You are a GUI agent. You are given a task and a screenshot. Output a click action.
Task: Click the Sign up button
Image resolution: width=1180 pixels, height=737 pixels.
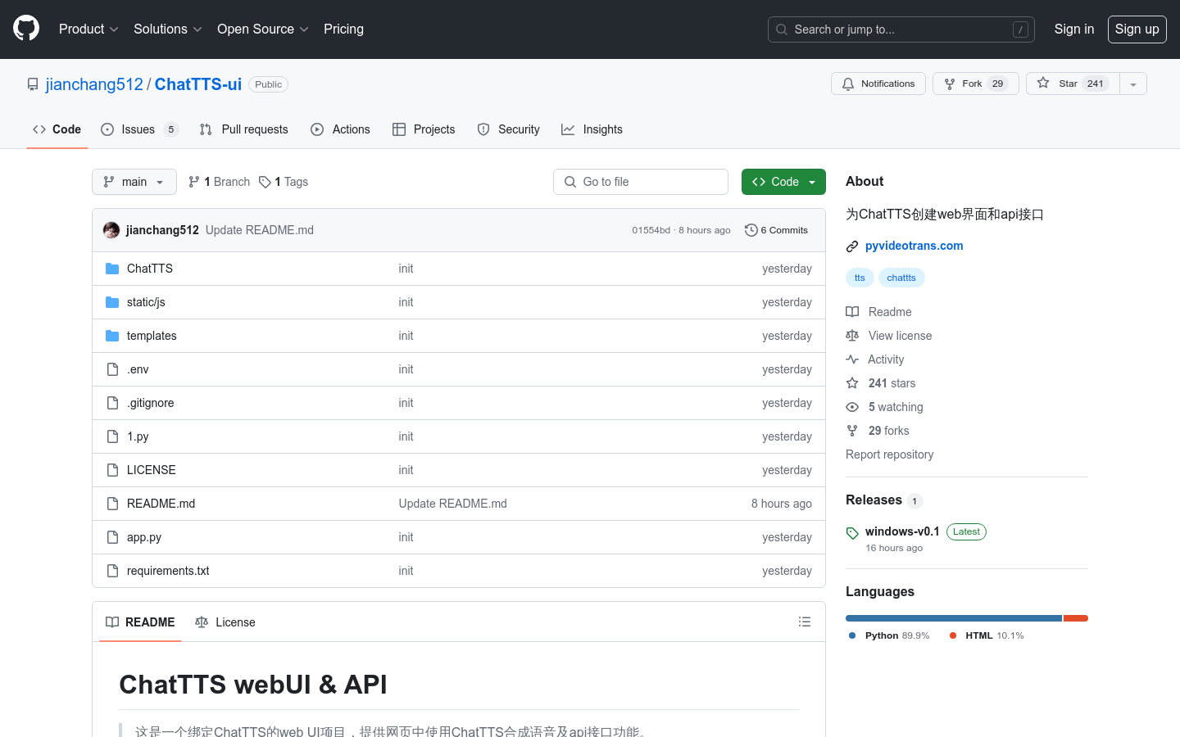(x=1137, y=29)
